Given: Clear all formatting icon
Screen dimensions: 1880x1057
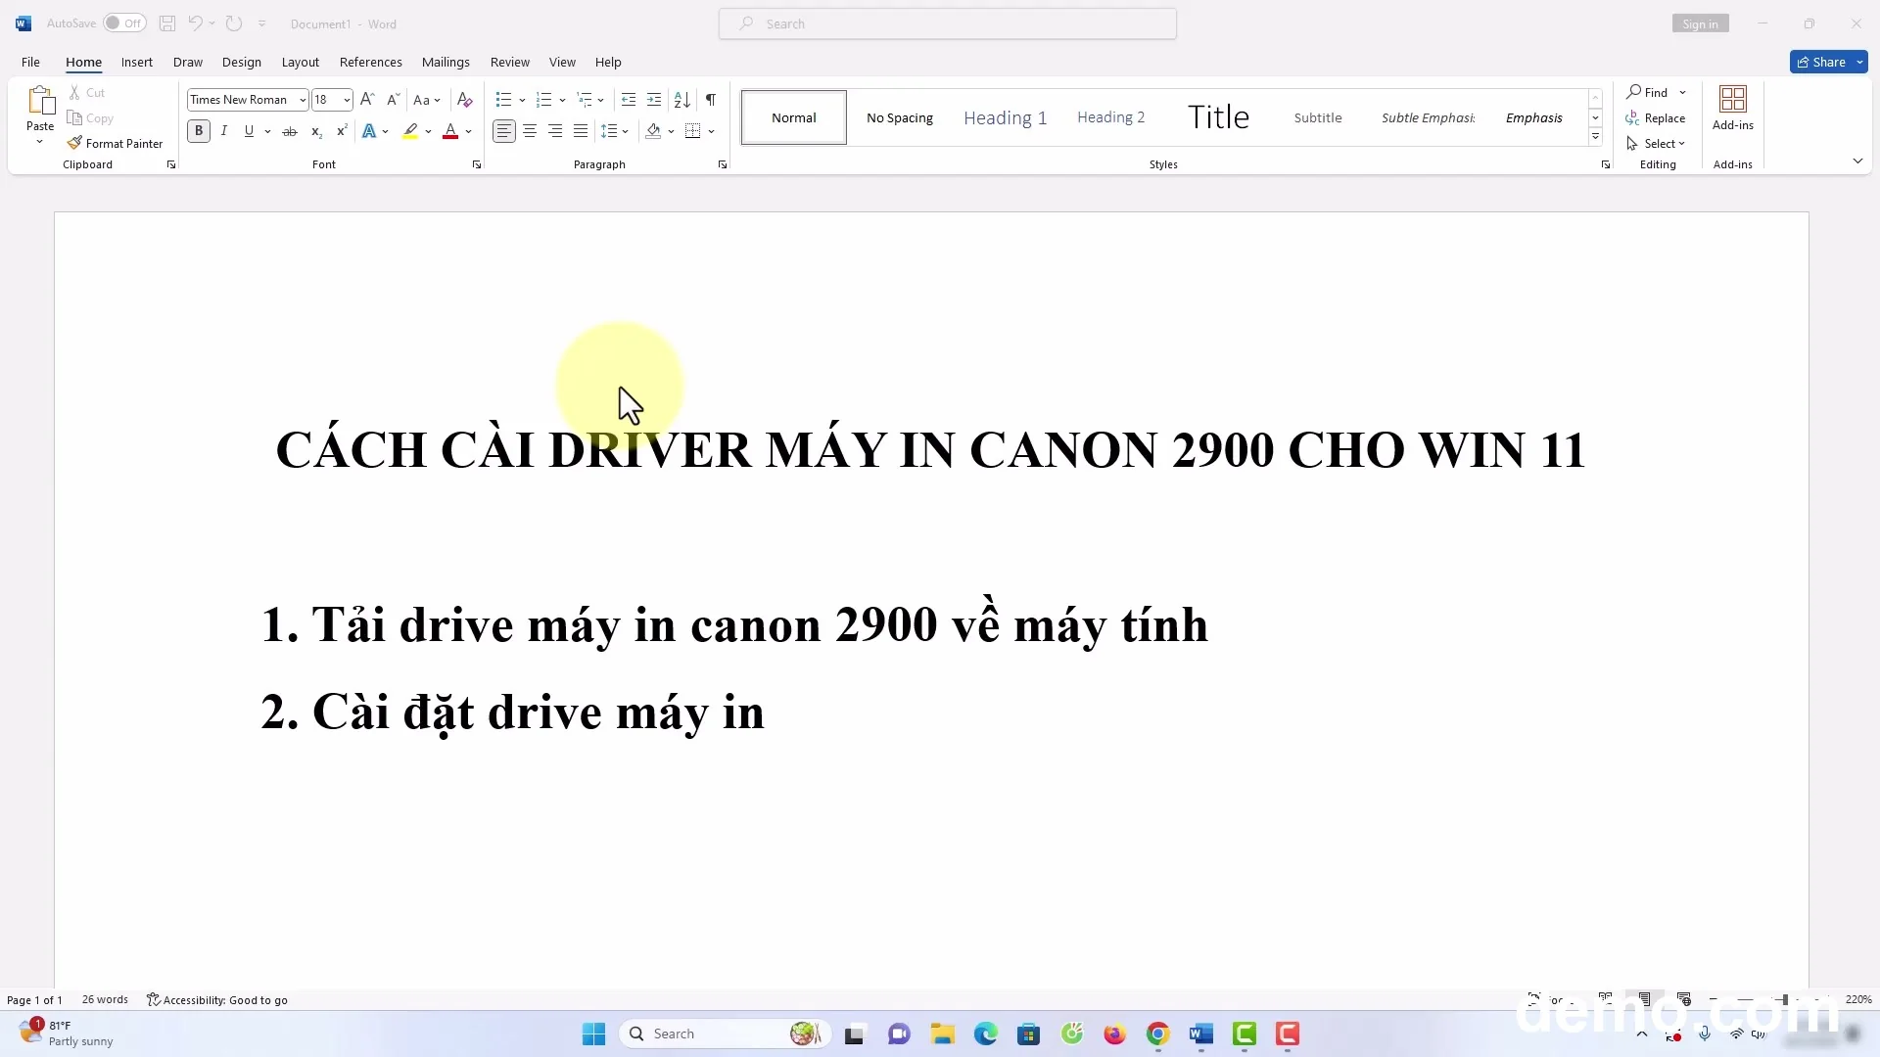Looking at the screenshot, I should [465, 99].
